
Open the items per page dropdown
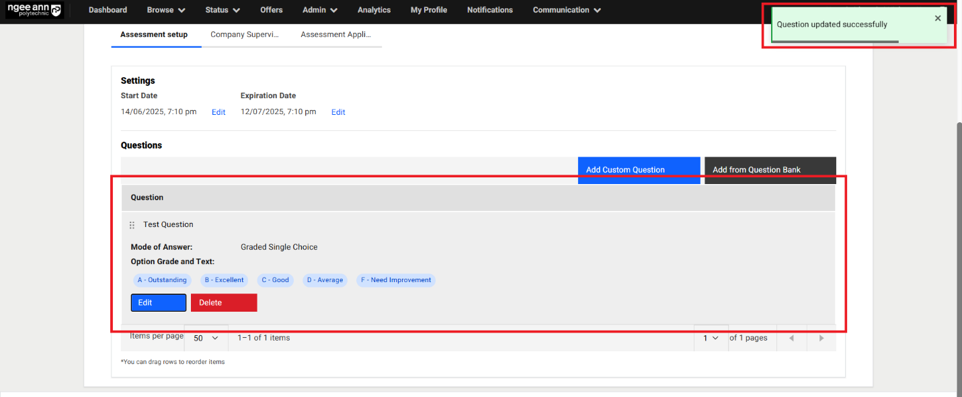point(206,338)
